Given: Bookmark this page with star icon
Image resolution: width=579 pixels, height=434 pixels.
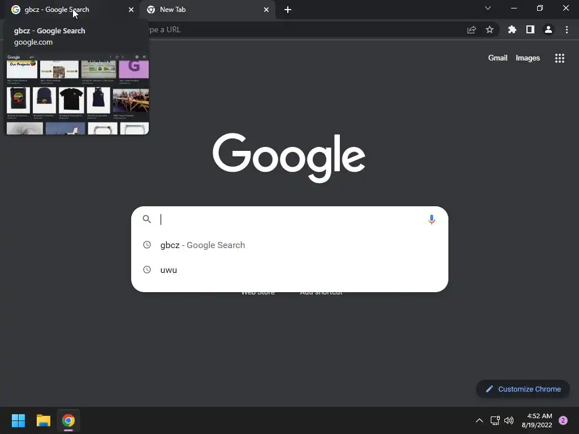Looking at the screenshot, I should tap(490, 29).
